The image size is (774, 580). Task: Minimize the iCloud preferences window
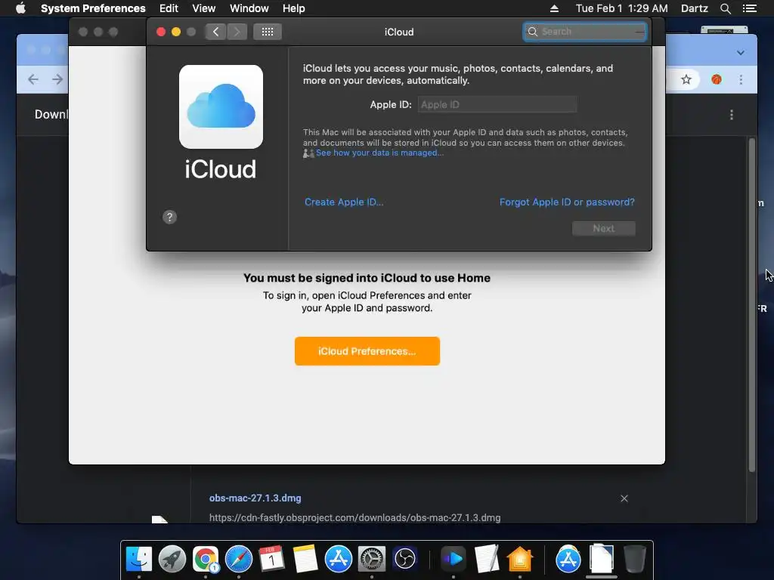[175, 32]
